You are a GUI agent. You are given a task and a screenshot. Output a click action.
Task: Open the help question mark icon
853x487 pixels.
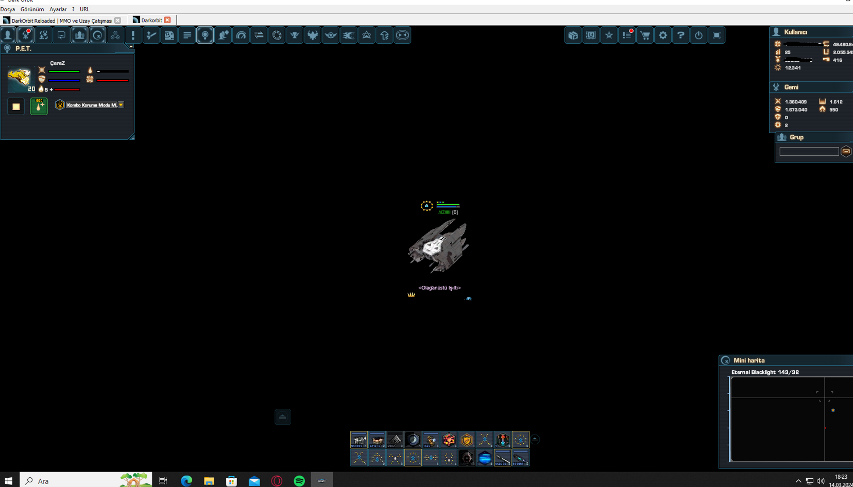click(x=680, y=35)
